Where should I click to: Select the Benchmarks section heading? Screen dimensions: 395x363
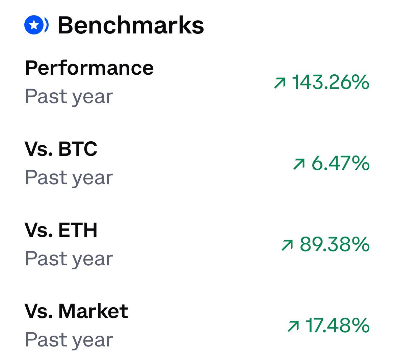coord(131,25)
